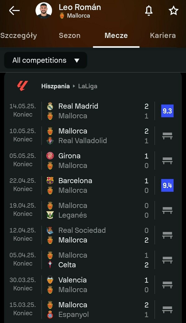
Task: Switch to the Szczegóły tab
Action: (x=19, y=35)
